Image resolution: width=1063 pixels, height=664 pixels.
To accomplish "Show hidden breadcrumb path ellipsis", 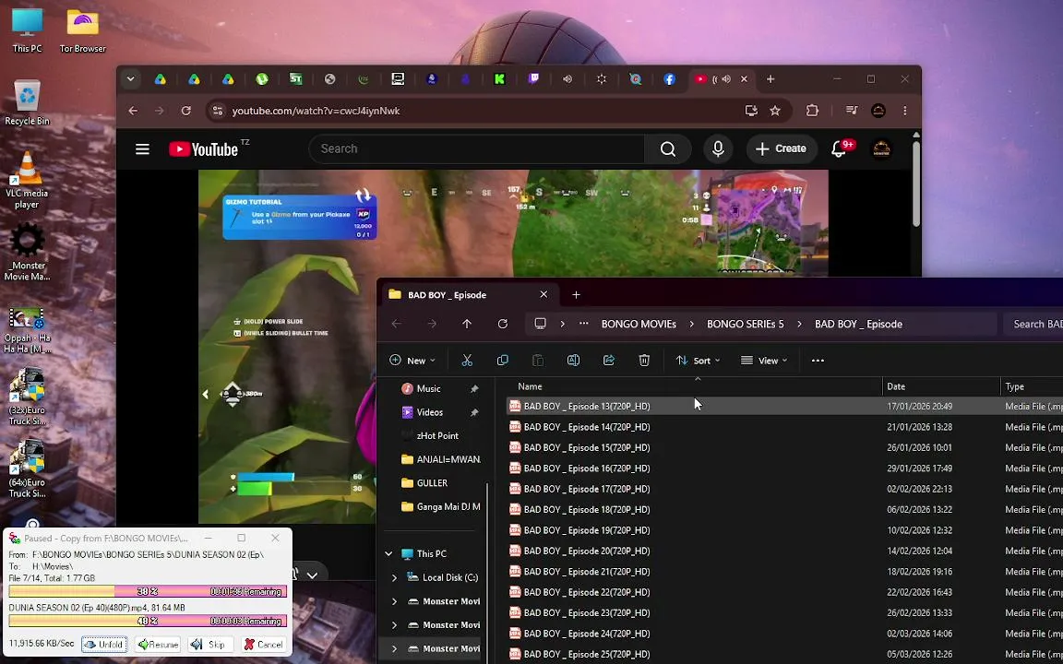I will [x=584, y=324].
